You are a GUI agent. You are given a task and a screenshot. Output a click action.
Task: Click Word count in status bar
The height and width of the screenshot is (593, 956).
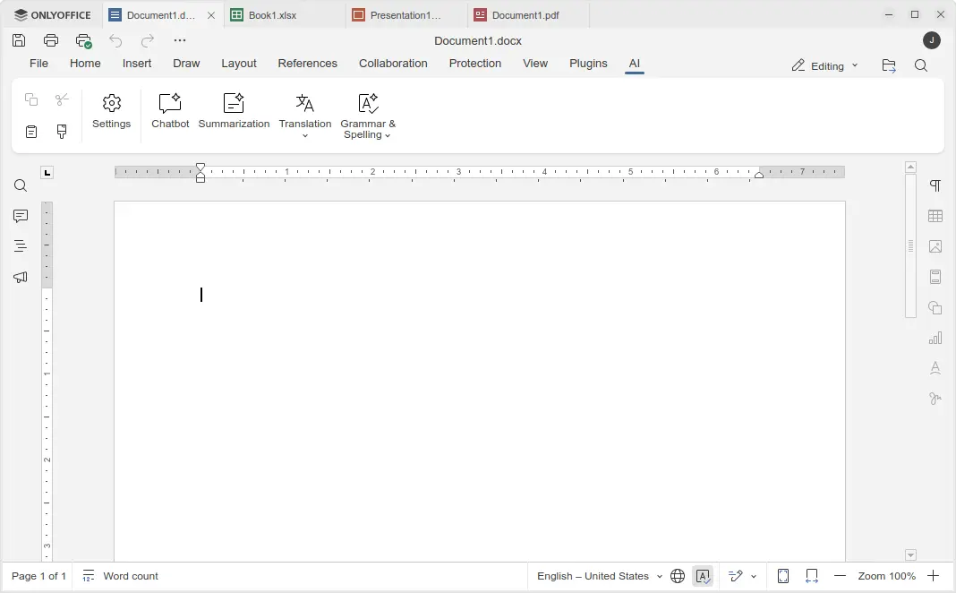click(121, 576)
